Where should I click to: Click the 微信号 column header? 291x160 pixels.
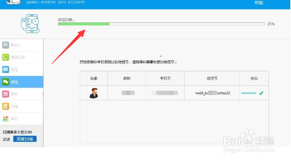click(212, 79)
